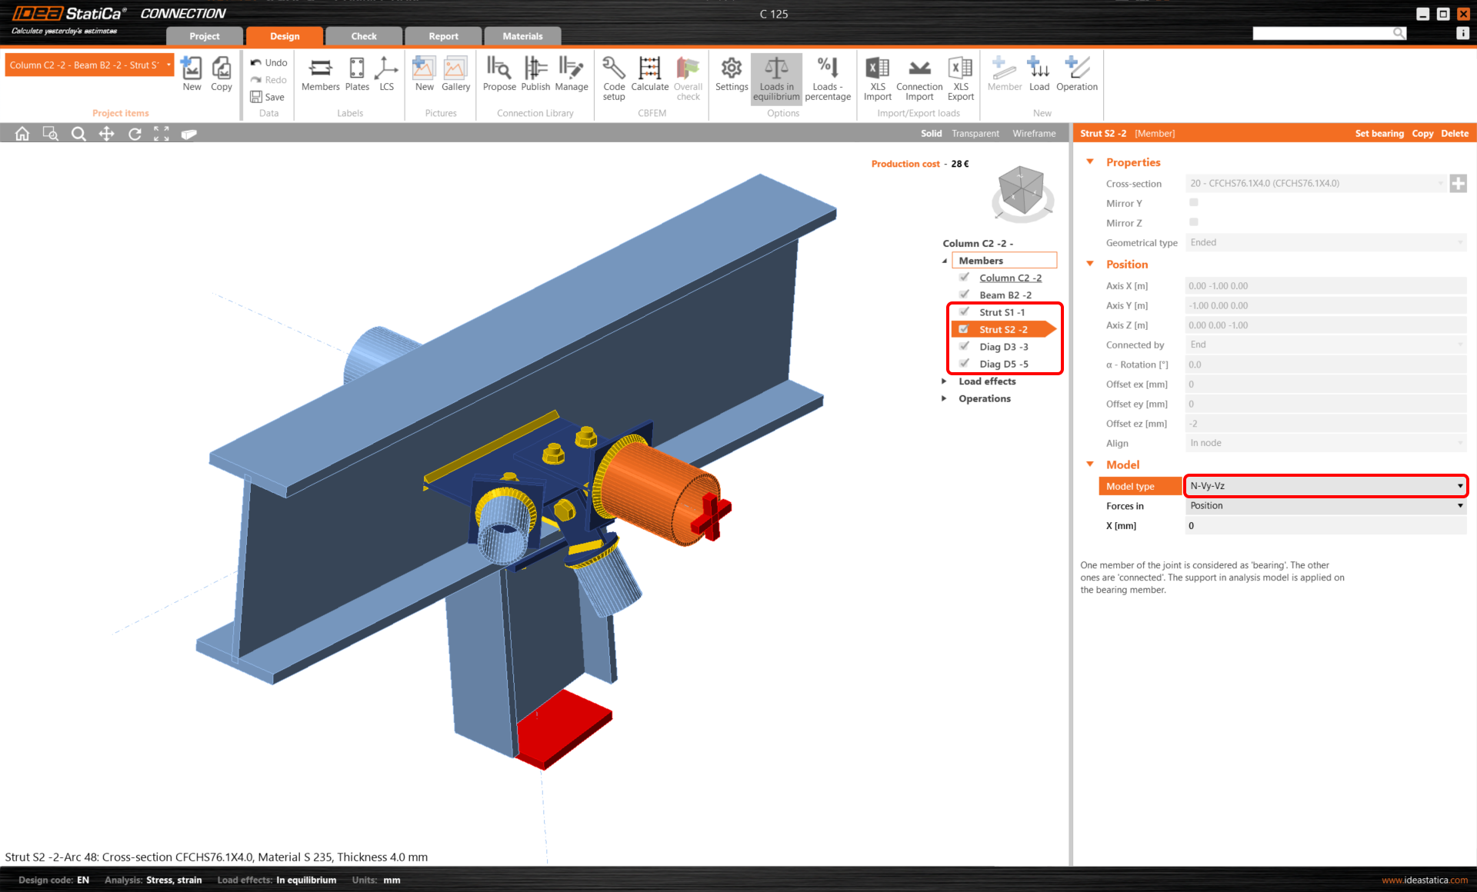Uncheck the Diag D3 -3 member checkbox

pos(964,347)
